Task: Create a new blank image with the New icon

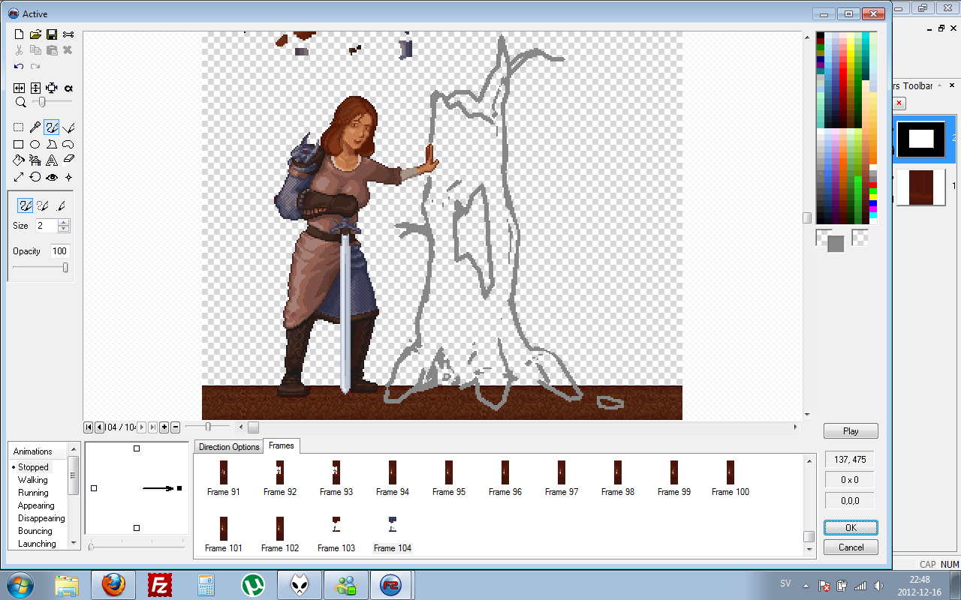Action: (20, 34)
